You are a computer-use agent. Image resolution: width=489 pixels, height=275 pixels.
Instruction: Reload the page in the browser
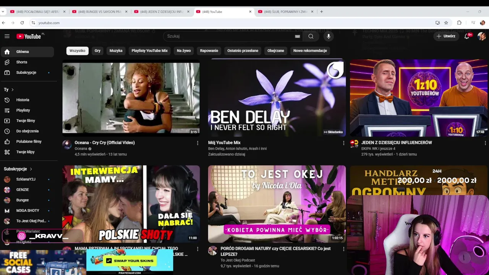tap(22, 23)
